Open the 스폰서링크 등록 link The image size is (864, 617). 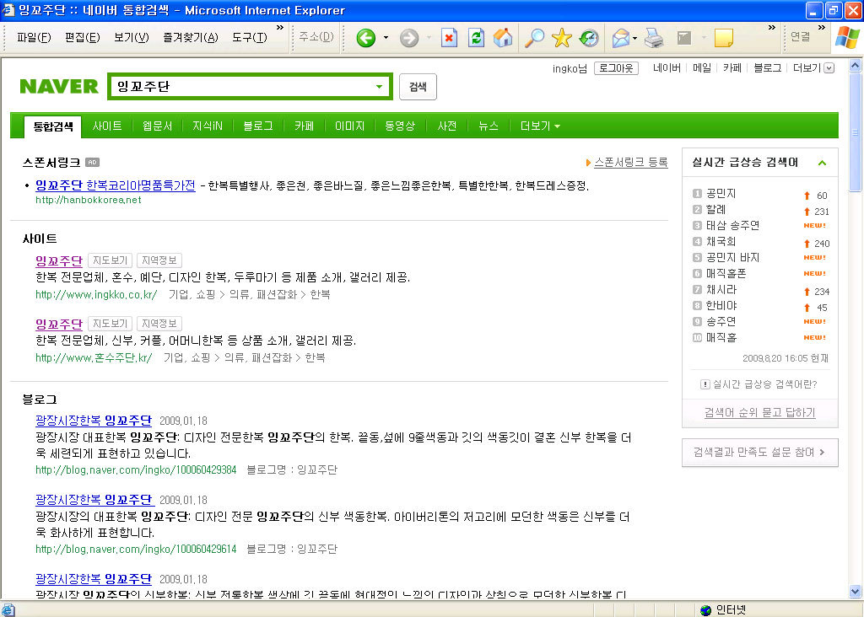click(630, 162)
